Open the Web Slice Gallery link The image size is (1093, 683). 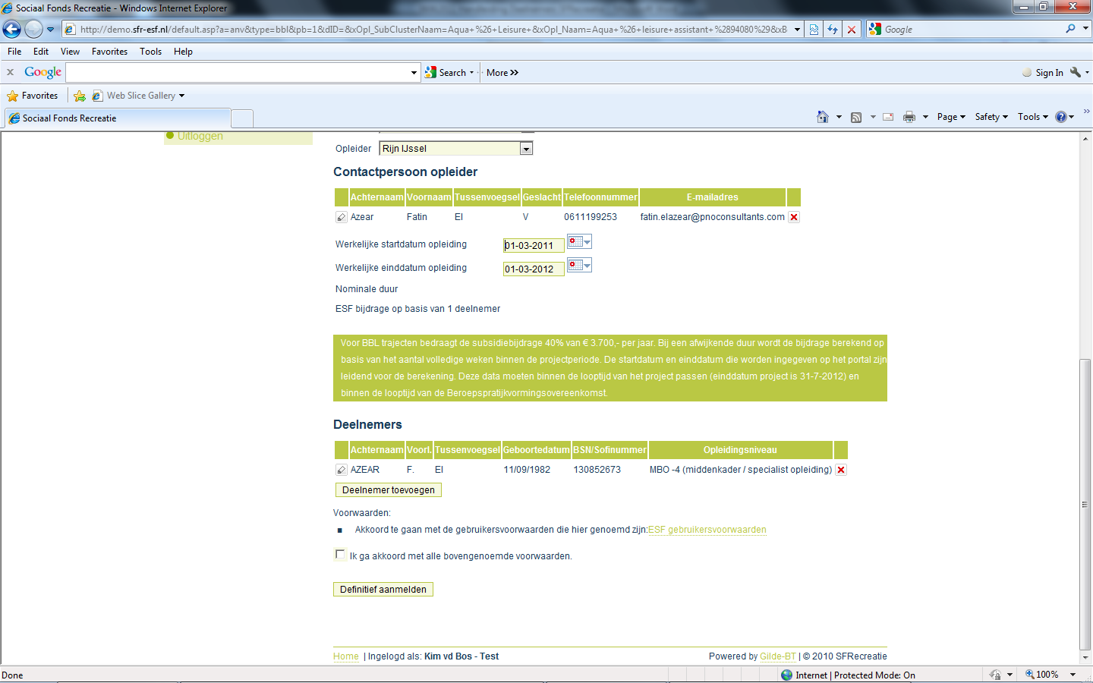coord(138,96)
